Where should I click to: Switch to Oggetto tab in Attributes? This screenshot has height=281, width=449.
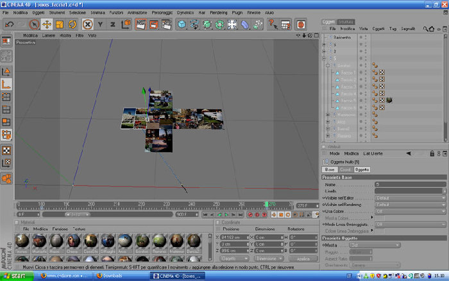pyautogui.click(x=362, y=169)
